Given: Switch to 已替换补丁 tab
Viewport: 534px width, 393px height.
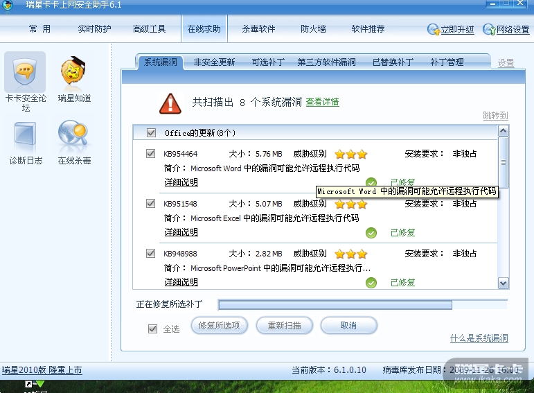Looking at the screenshot, I should 393,62.
